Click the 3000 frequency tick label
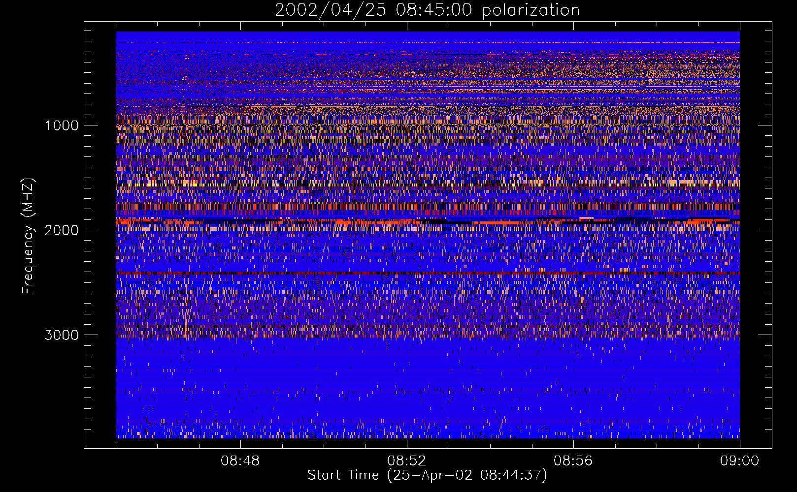The image size is (797, 492). tap(62, 335)
